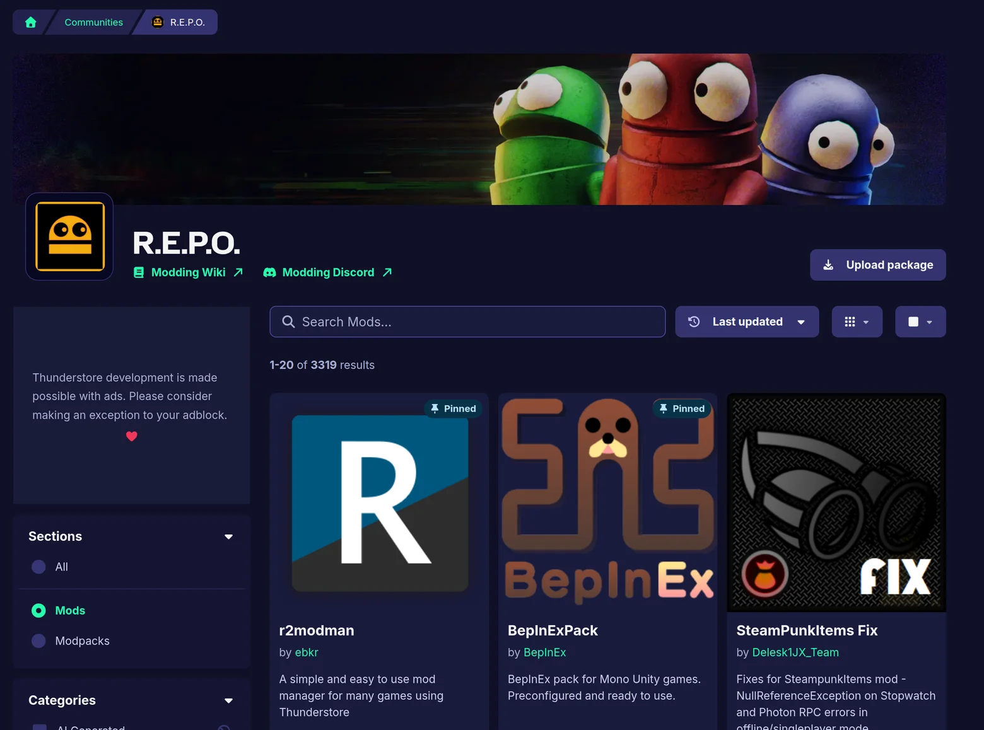Click the R.E.P.O. community heading
Screen dimensions: 984x730
click(186, 243)
